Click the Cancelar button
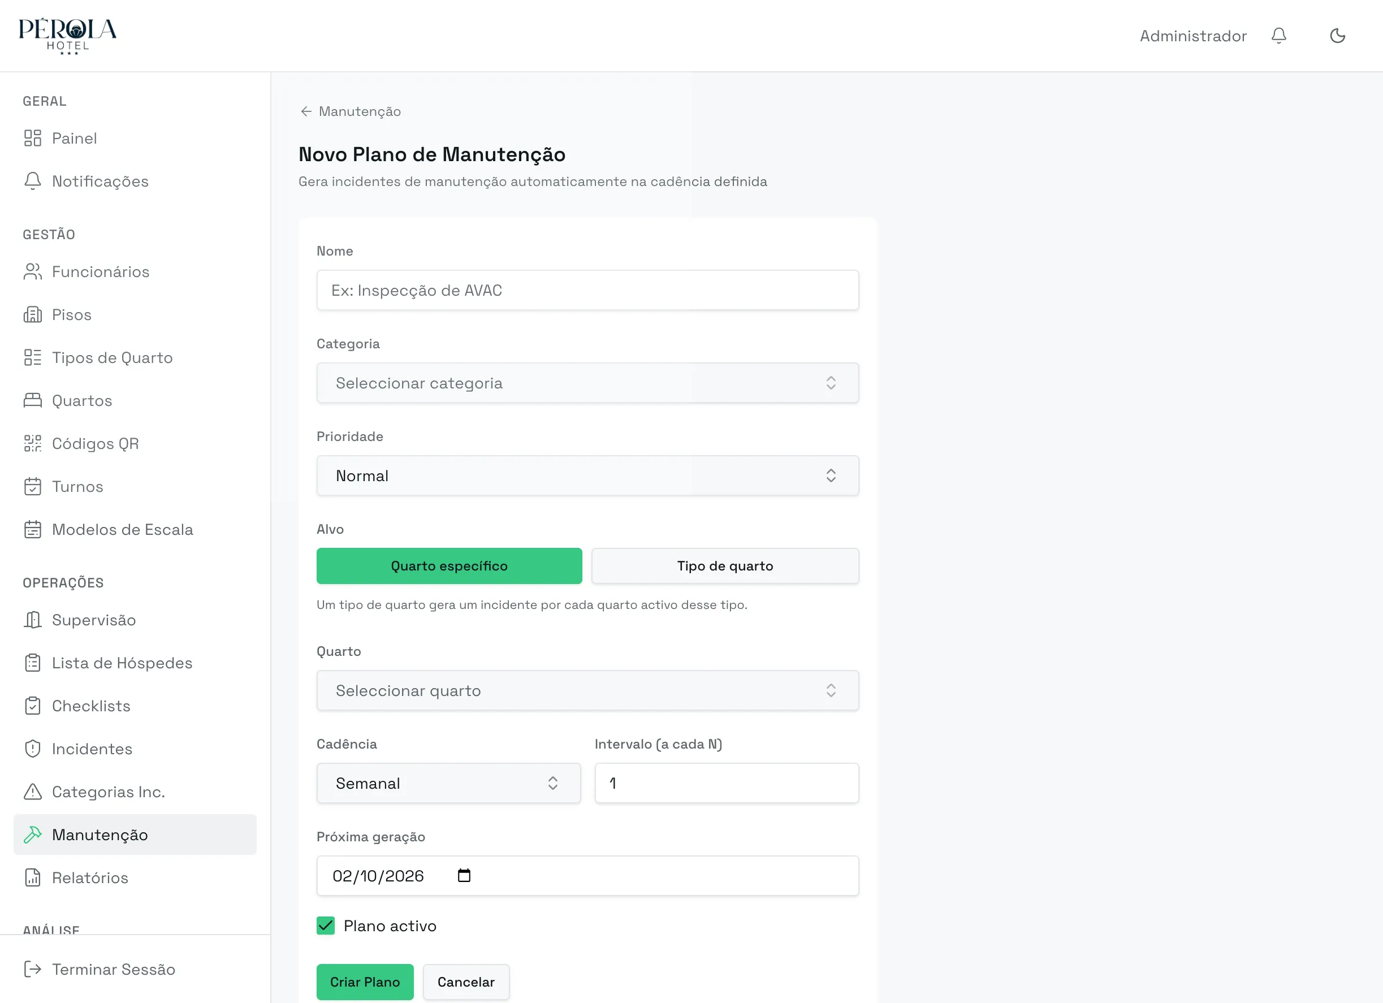This screenshot has width=1383, height=1003. click(x=466, y=982)
